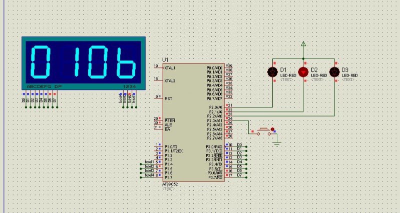Click the D1 LED component

tap(272, 72)
